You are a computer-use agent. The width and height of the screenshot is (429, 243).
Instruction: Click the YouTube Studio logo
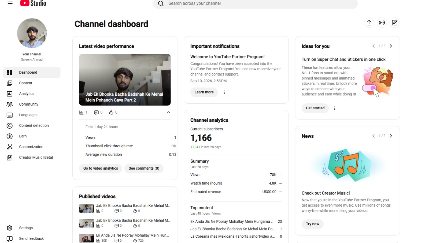point(33,3)
